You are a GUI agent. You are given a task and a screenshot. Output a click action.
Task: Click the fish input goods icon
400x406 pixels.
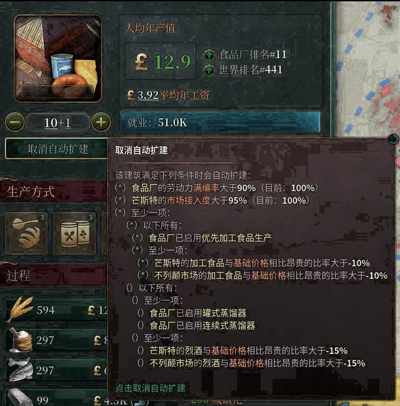click(20, 370)
